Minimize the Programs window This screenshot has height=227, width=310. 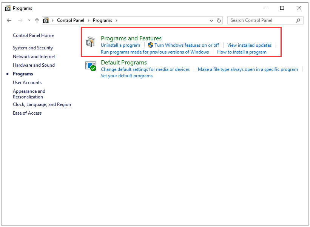pos(265,8)
